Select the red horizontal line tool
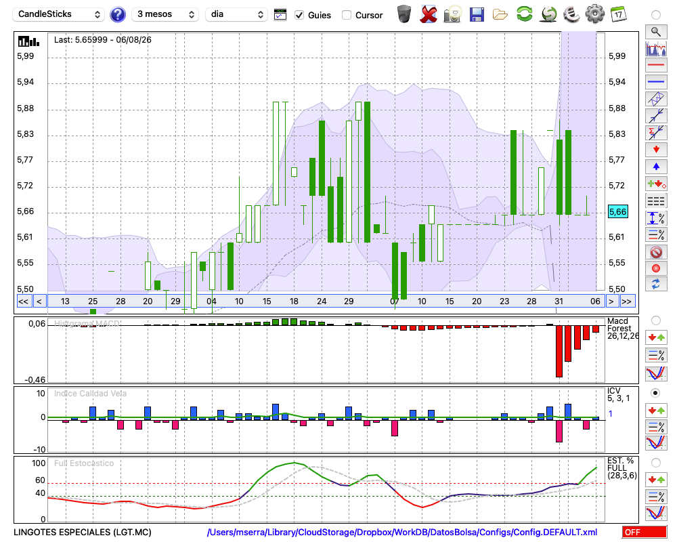677x542 pixels. tap(656, 65)
